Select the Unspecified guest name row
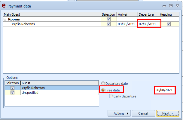Viewport: 183px width, 120px height. click(x=30, y=93)
